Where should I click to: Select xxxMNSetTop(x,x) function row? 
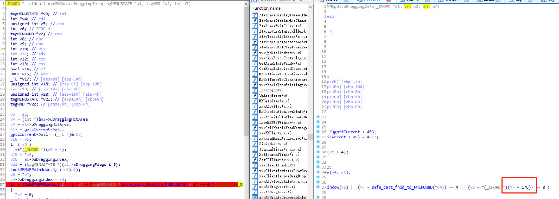click(x=280, y=106)
